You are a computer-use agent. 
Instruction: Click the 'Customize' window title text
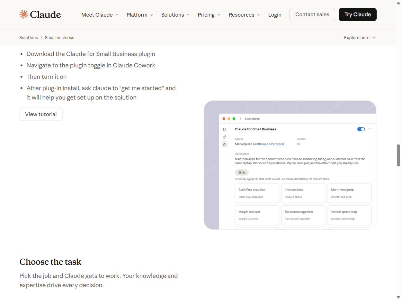tap(252, 119)
